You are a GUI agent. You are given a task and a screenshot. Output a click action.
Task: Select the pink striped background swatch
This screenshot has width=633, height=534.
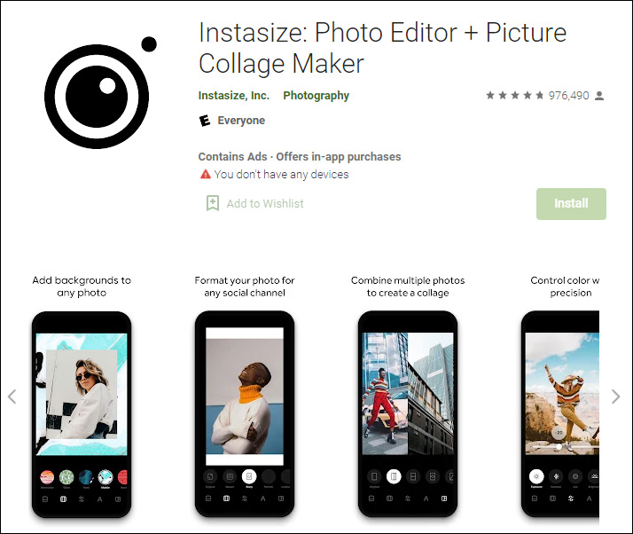[x=47, y=477]
